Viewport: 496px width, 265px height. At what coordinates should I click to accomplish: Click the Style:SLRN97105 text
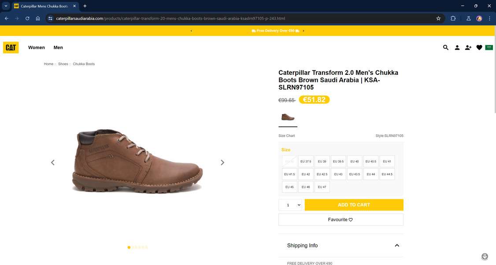[389, 136]
